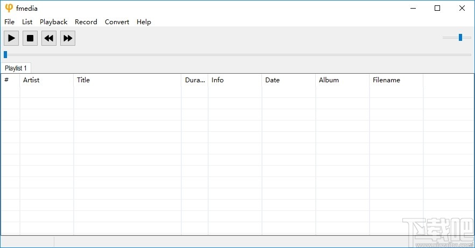Screen dimensions: 475x248
Task: Open the List menu
Action: (x=27, y=22)
